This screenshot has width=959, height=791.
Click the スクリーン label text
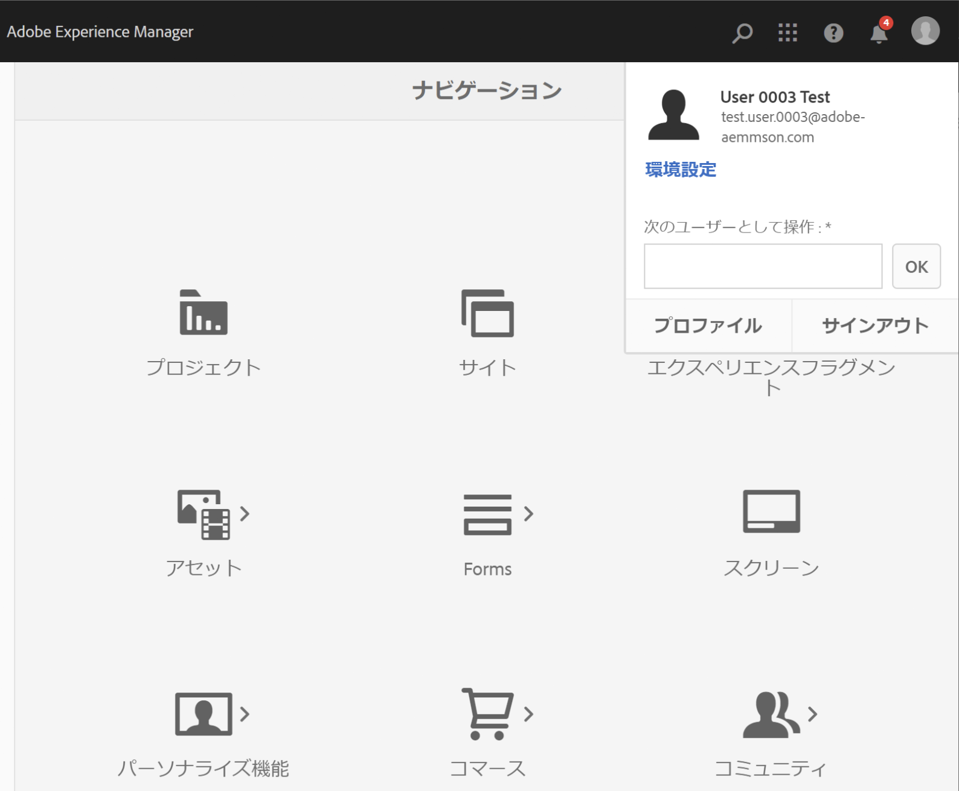tap(771, 568)
